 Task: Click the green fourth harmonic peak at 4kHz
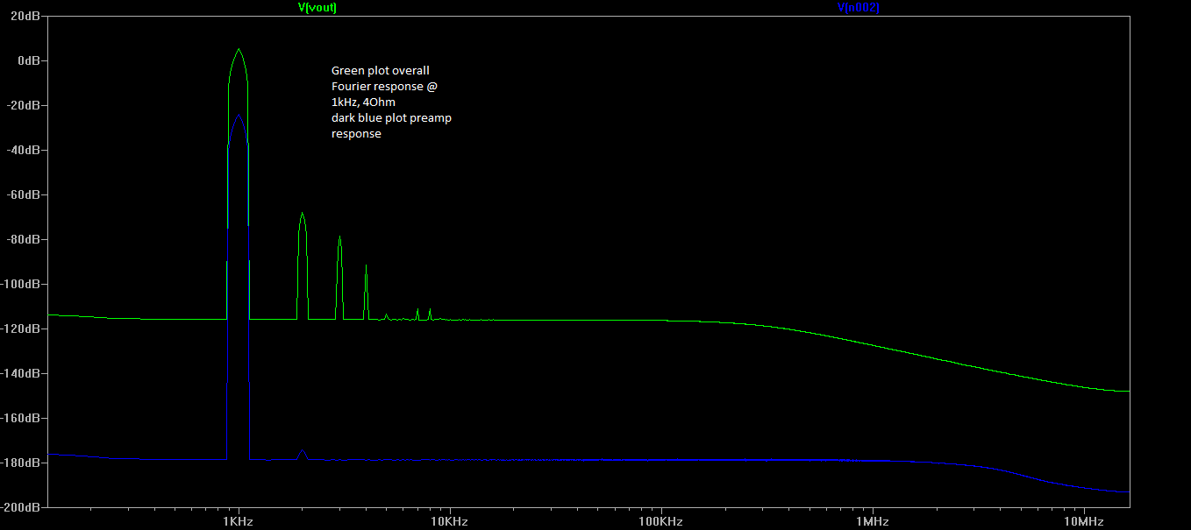click(x=366, y=266)
